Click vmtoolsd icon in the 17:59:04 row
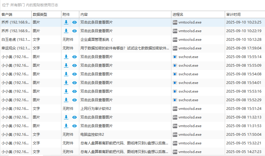This screenshot has height=156, width=265. [175, 48]
